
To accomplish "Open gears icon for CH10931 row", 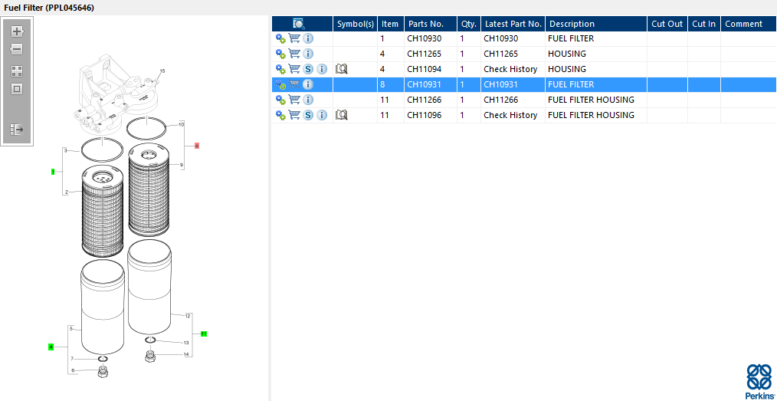I will (280, 85).
